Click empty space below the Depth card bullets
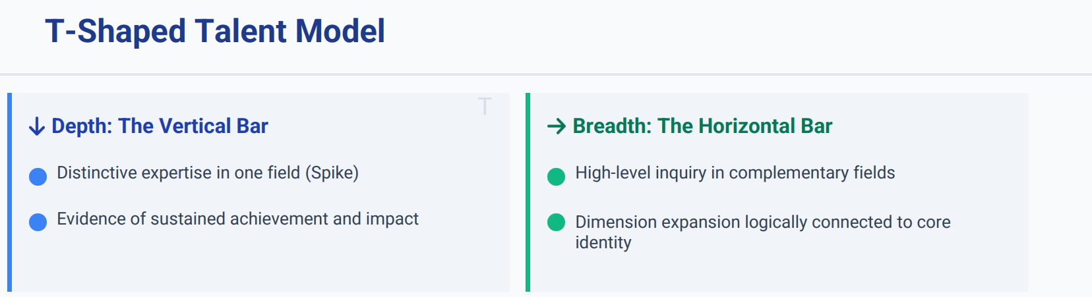1092x297 pixels. (x=257, y=263)
